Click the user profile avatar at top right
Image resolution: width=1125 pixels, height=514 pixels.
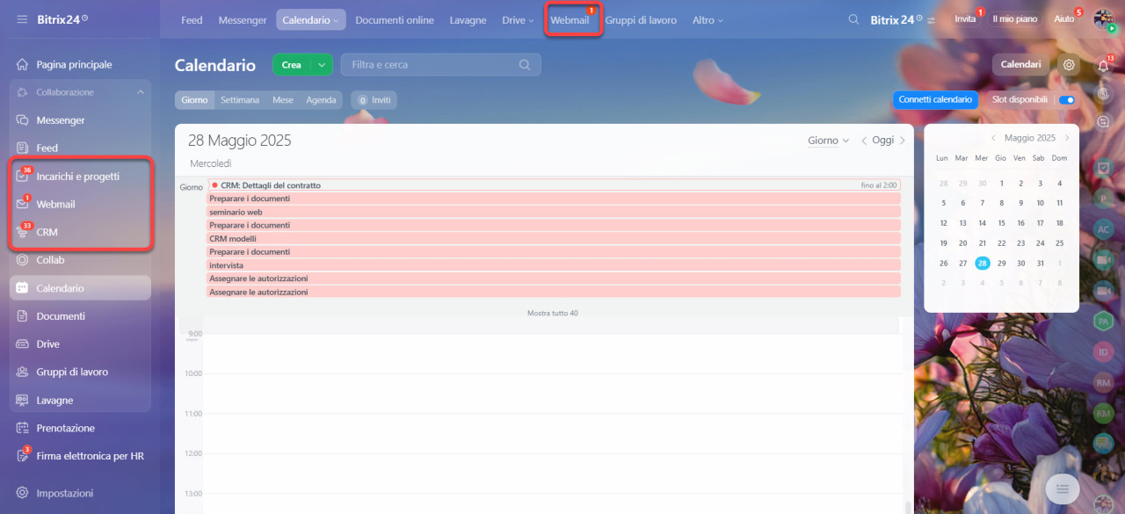pos(1104,19)
